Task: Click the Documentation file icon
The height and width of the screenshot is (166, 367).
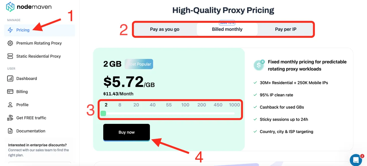Action: (10, 131)
